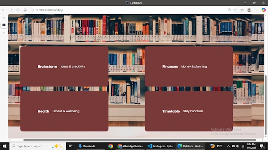Screen dimensions: 268x150
Task: View site information icon in address bar
Action: 32,10
